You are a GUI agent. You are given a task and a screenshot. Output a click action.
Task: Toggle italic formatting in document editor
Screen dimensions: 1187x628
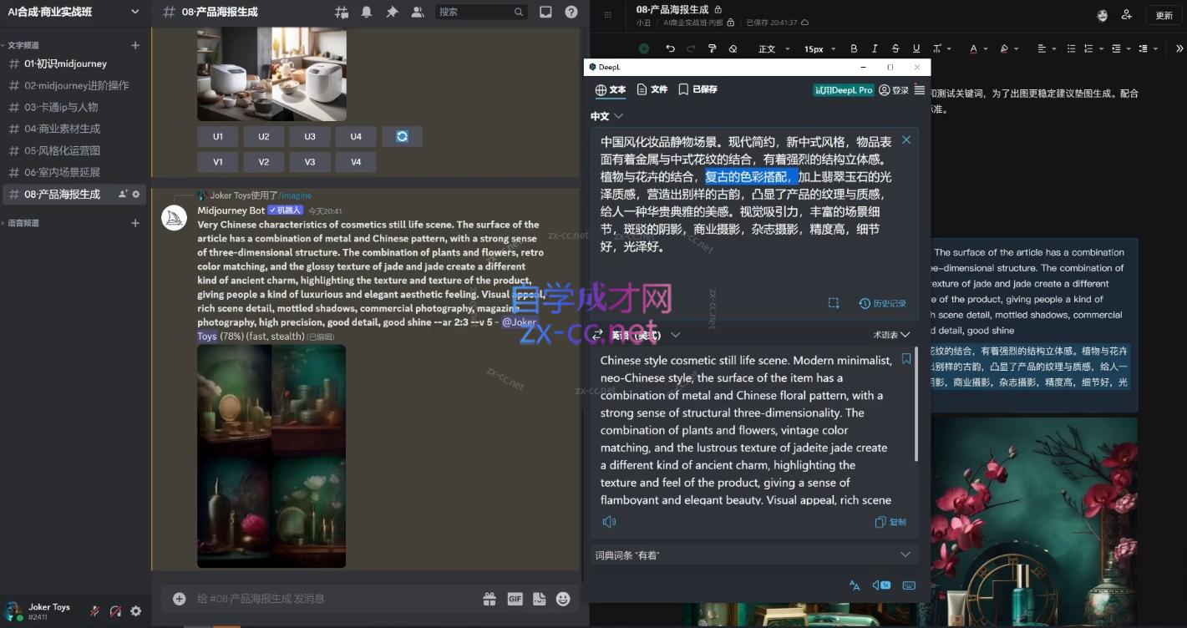875,49
